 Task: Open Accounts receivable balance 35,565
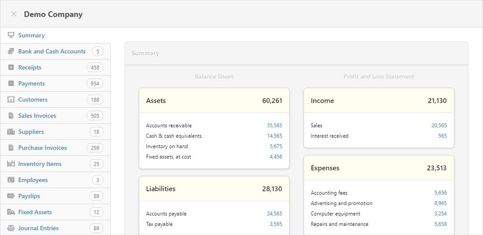point(274,125)
